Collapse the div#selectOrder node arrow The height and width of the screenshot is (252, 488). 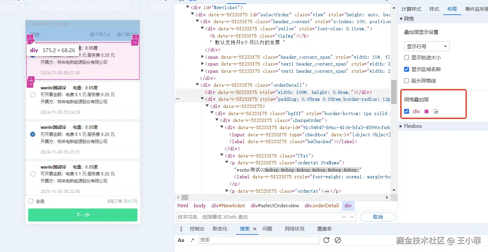pos(192,14)
